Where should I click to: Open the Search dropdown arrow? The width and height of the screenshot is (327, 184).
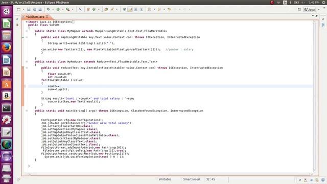pyautogui.click(x=116, y=9)
